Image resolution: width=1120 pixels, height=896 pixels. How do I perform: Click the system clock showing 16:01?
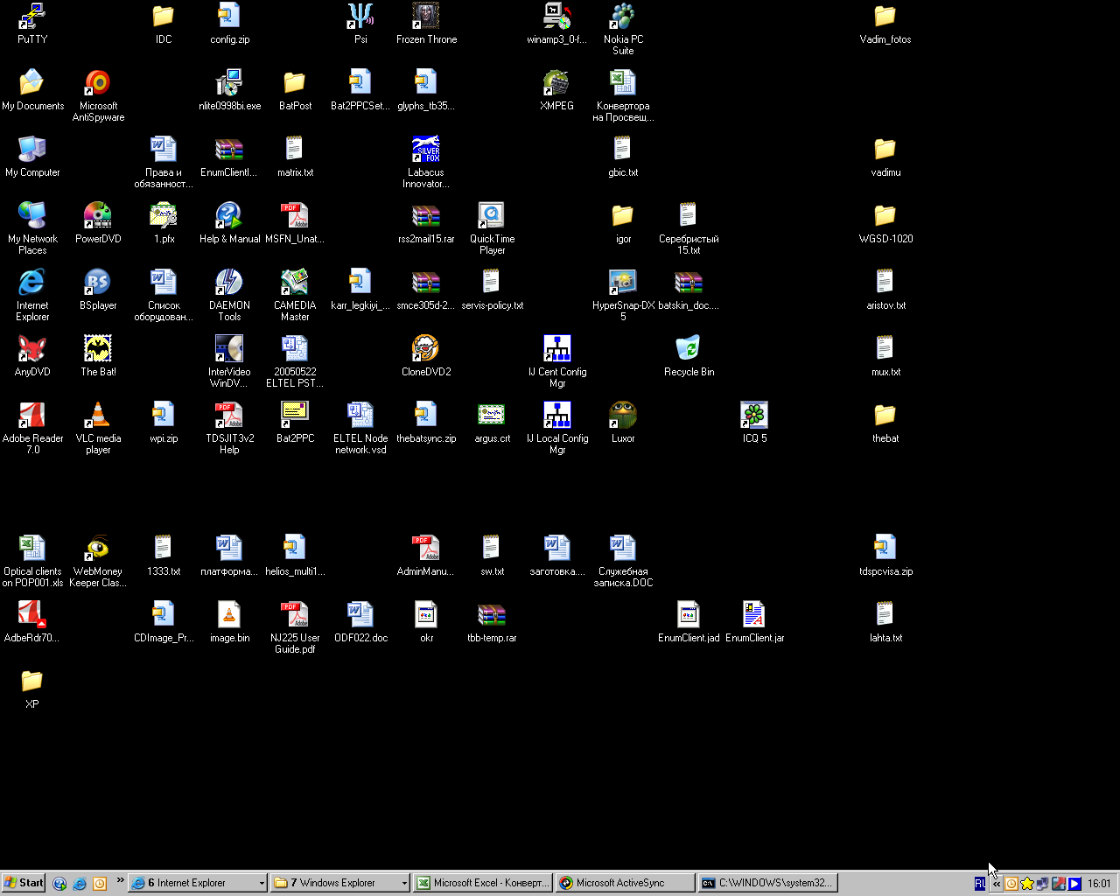click(x=1099, y=884)
